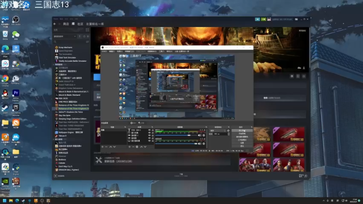Open the transition properties gear beside the transition dropdown
Viewport: 363px width, 204px height.
228,131
